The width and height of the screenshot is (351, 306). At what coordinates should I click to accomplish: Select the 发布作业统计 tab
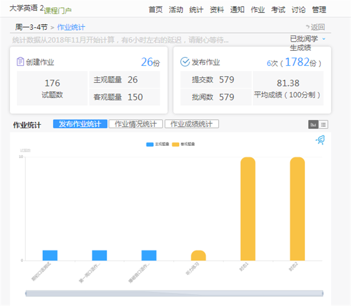click(80, 124)
